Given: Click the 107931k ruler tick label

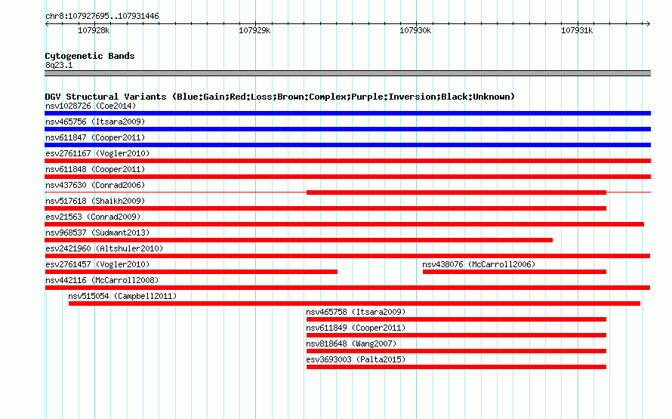Looking at the screenshot, I should [x=577, y=30].
